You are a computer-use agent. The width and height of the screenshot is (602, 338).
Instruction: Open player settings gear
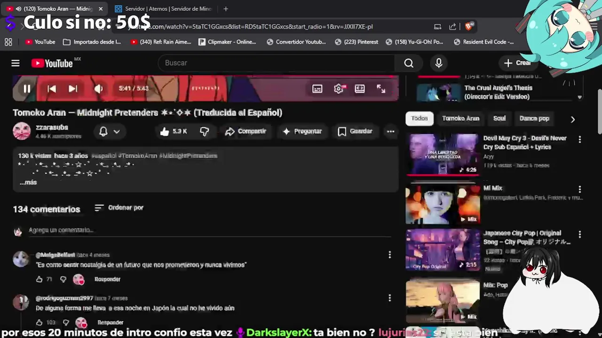point(339,89)
